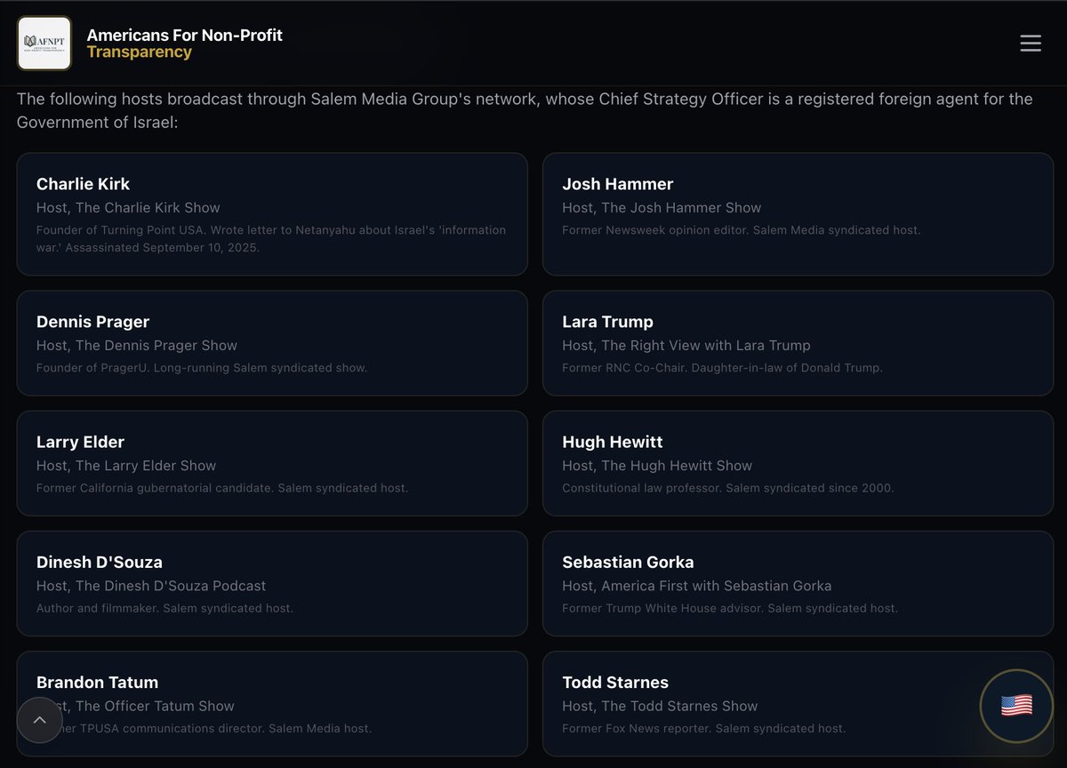This screenshot has width=1067, height=768.
Task: Click the Salem Media Group intro paragraph
Action: pyautogui.click(x=525, y=110)
